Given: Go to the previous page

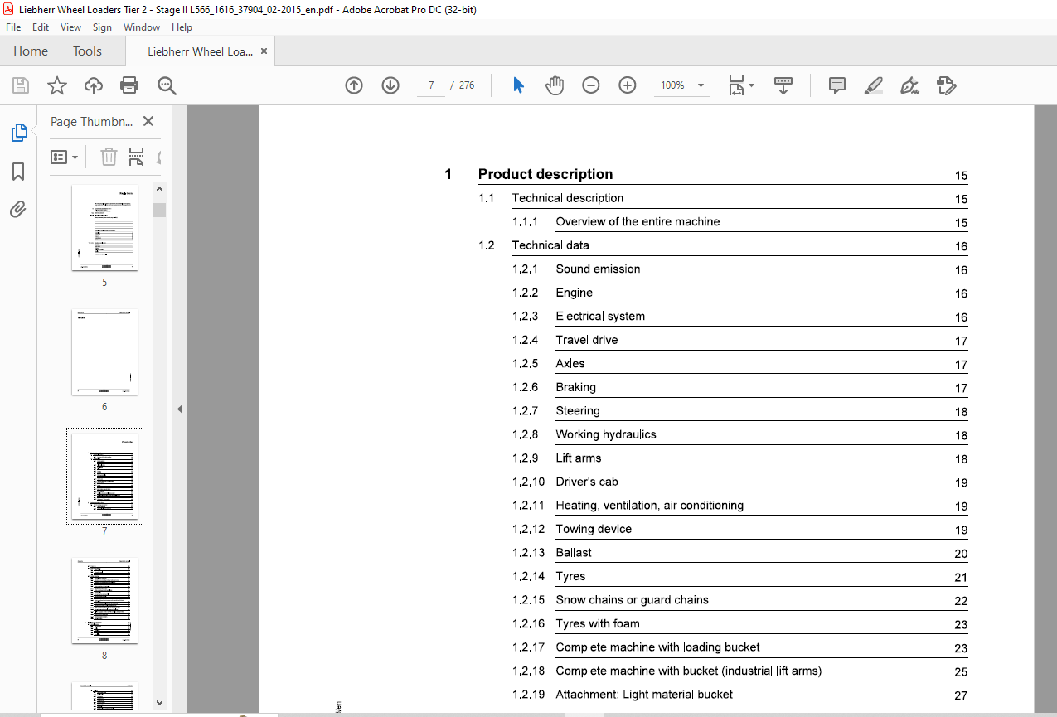Looking at the screenshot, I should click(354, 85).
